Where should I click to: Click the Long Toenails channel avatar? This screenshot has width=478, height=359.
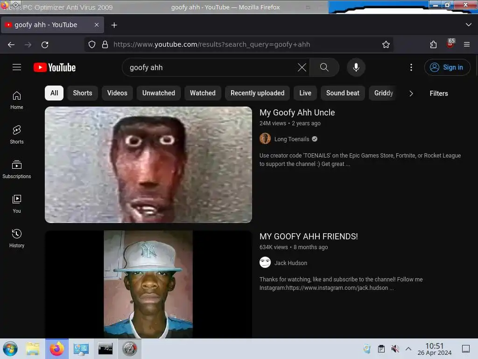[x=265, y=138]
